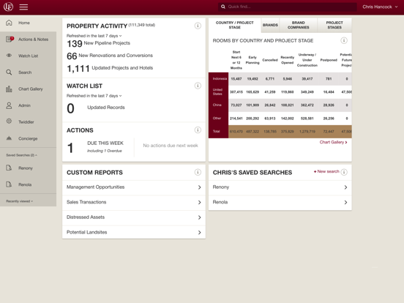Click the Watch List eye icon
The width and height of the screenshot is (404, 303).
tap(9, 56)
